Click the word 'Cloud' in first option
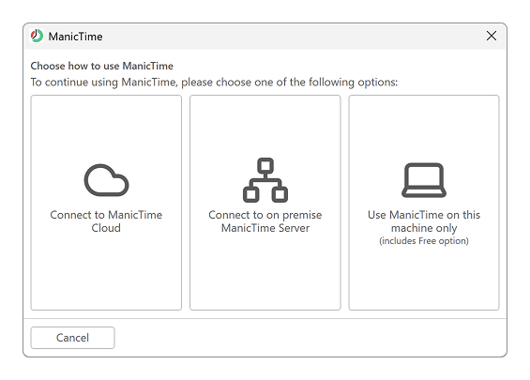Screen dimensions: 530x380 pyautogui.click(x=106, y=228)
